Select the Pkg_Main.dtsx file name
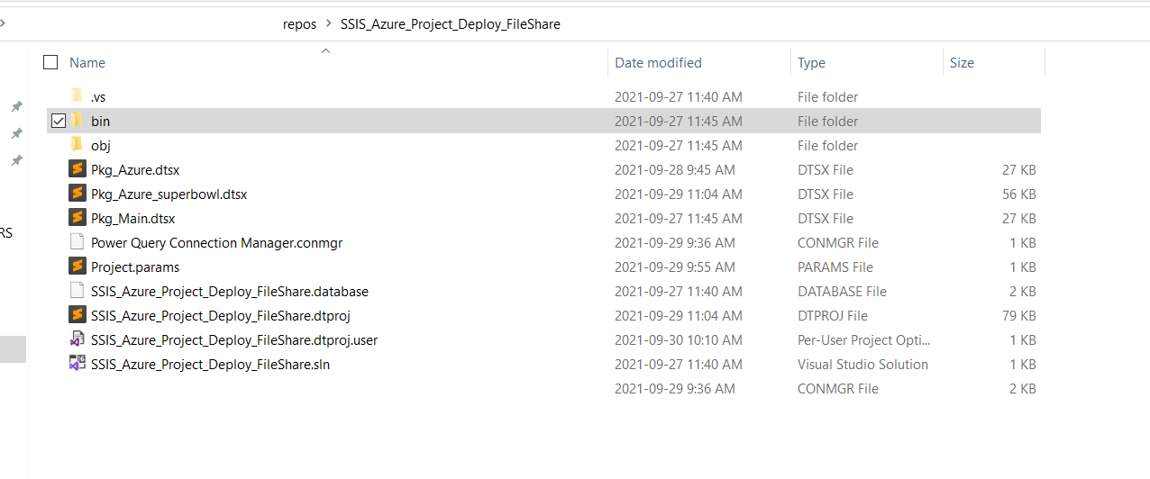The height and width of the screenshot is (479, 1150). pyautogui.click(x=133, y=218)
